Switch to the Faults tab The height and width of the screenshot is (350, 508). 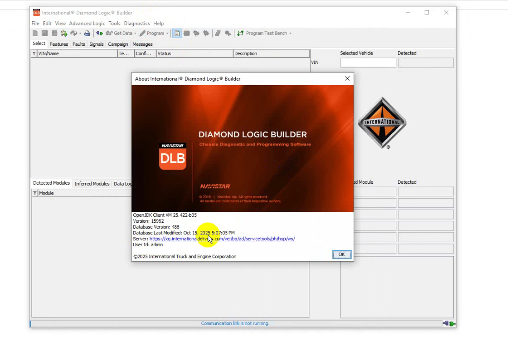coord(79,44)
